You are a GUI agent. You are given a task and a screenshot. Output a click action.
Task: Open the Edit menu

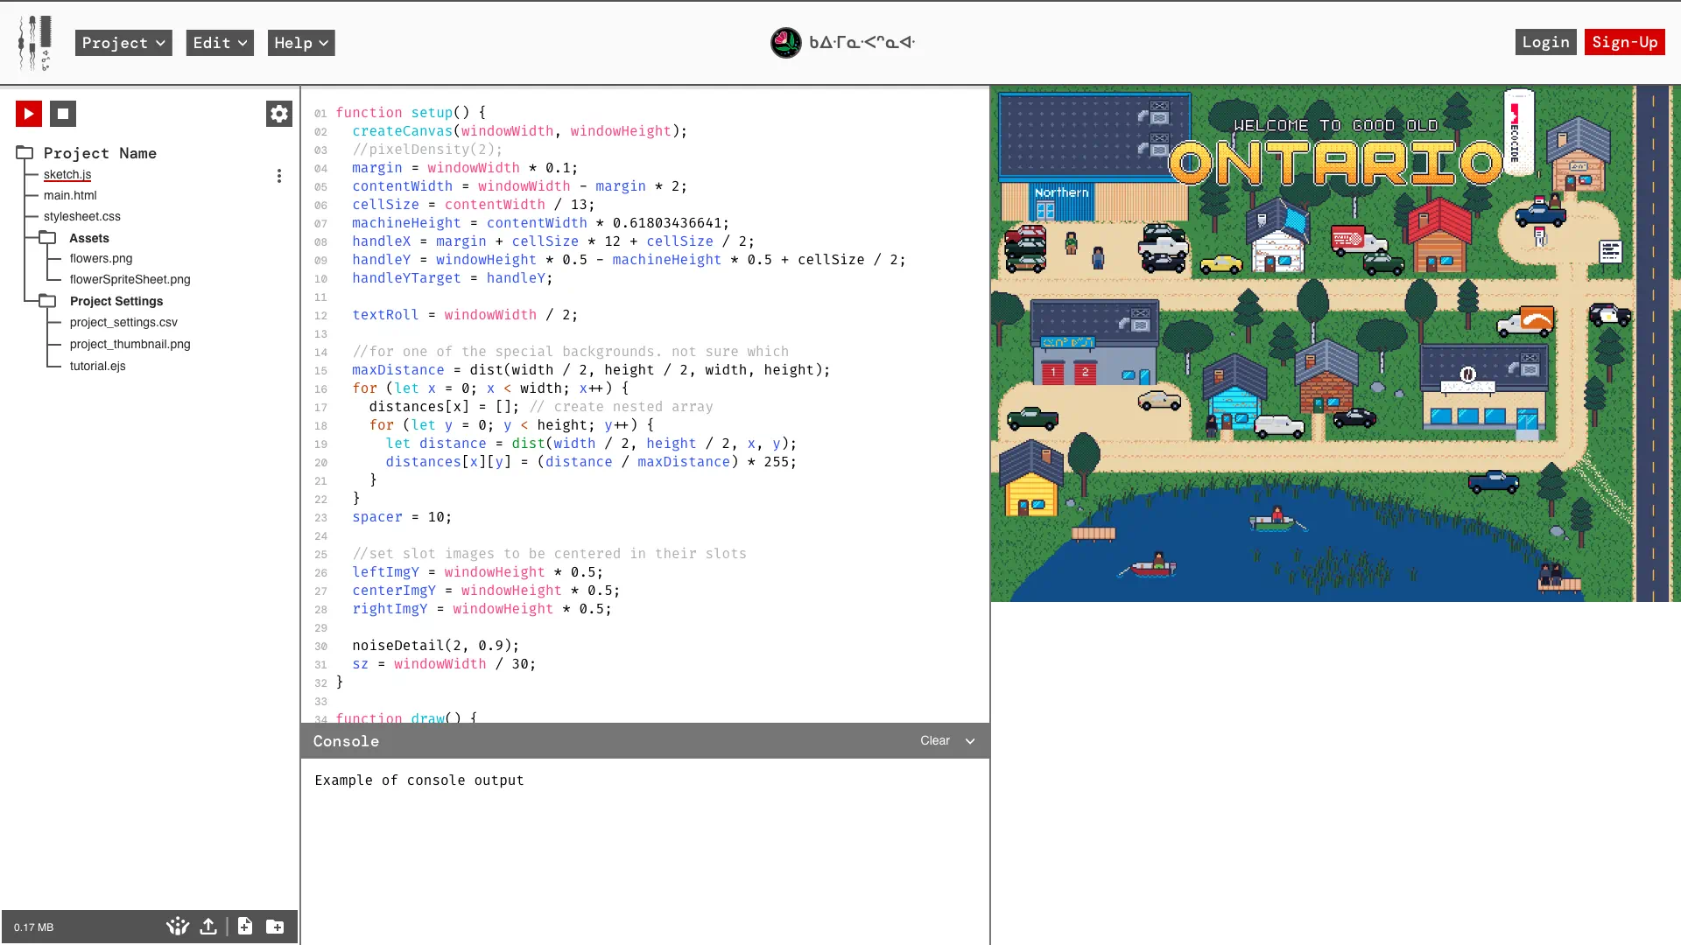pos(220,43)
